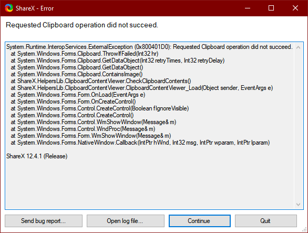Open the log file via button
Image resolution: width=308 pixels, height=233 pixels.
(126, 221)
